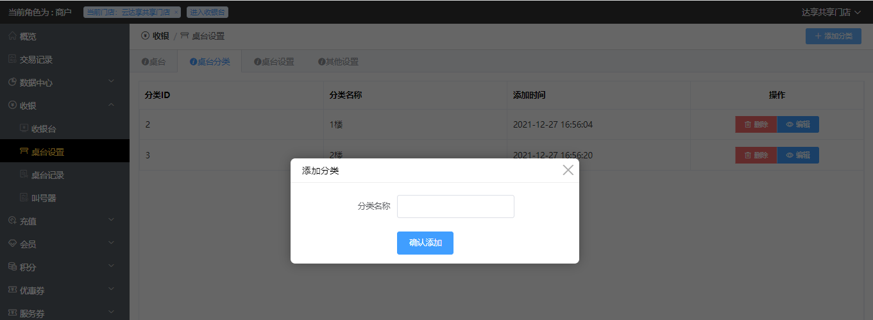Screen dimensions: 873x320
Task: Switch to the 其他设置 tab
Action: (338, 62)
